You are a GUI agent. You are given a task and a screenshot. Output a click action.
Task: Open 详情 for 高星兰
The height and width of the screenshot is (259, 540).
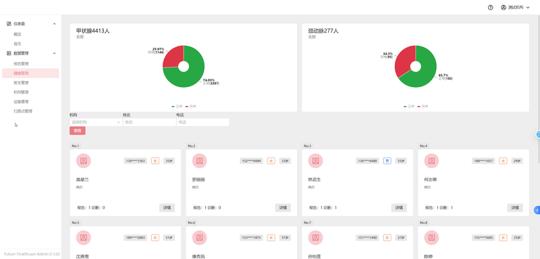click(167, 208)
